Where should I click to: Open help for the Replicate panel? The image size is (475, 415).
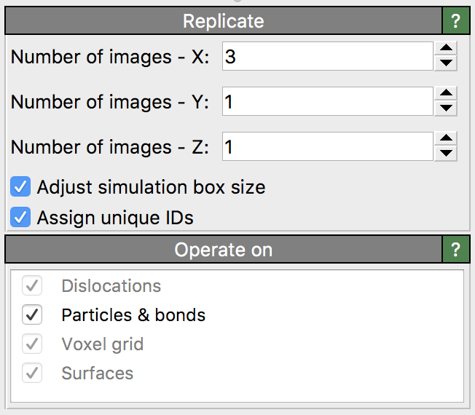point(456,21)
